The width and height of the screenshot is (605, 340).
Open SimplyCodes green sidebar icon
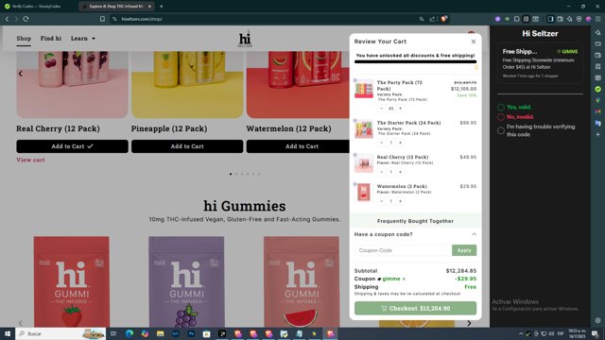pyautogui.click(x=598, y=89)
